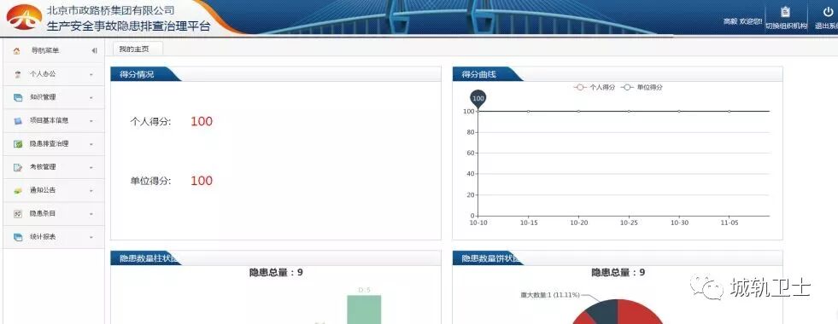Click the green D:5 bar in bar chart
This screenshot has height=324, width=838.
tap(364, 310)
